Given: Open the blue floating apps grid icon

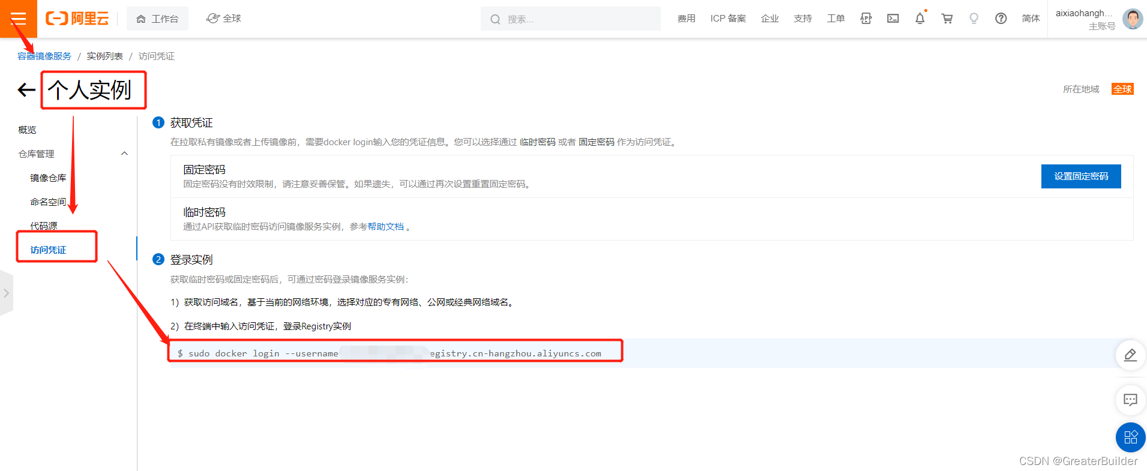Looking at the screenshot, I should (x=1131, y=437).
